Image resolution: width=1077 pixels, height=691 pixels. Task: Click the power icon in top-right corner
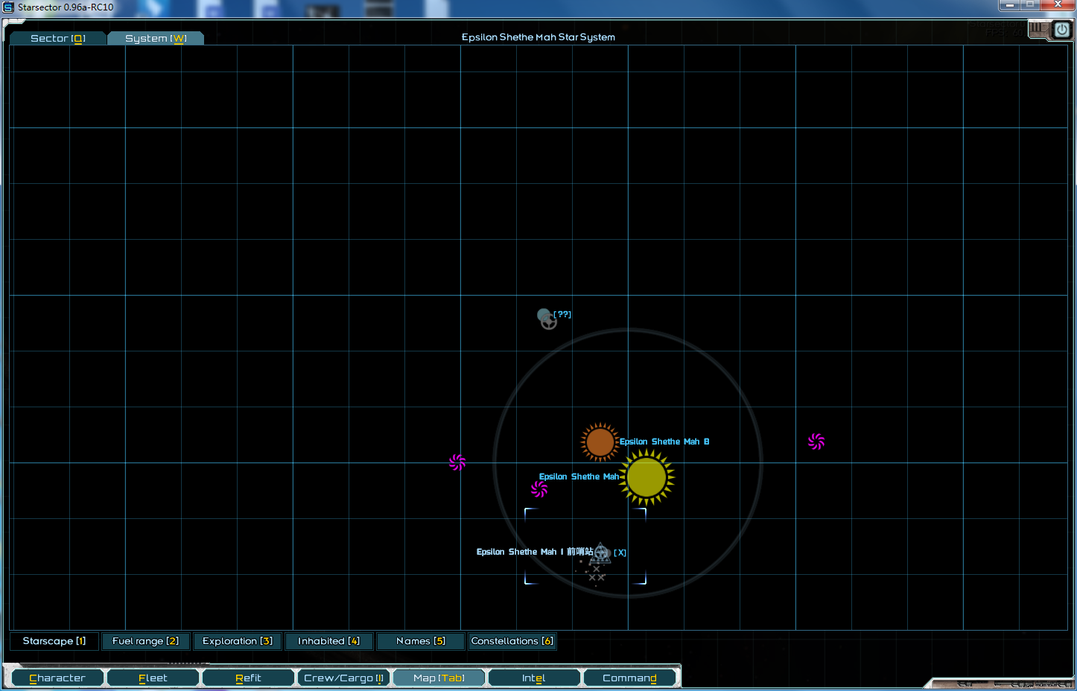(1061, 30)
